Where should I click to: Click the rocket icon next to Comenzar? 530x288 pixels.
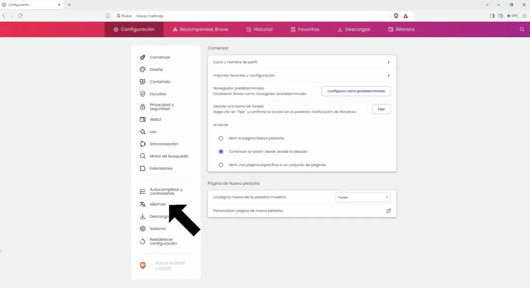click(x=143, y=57)
